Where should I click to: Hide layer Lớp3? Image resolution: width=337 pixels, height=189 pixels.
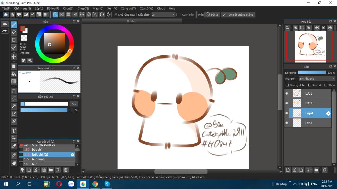pos(287,123)
